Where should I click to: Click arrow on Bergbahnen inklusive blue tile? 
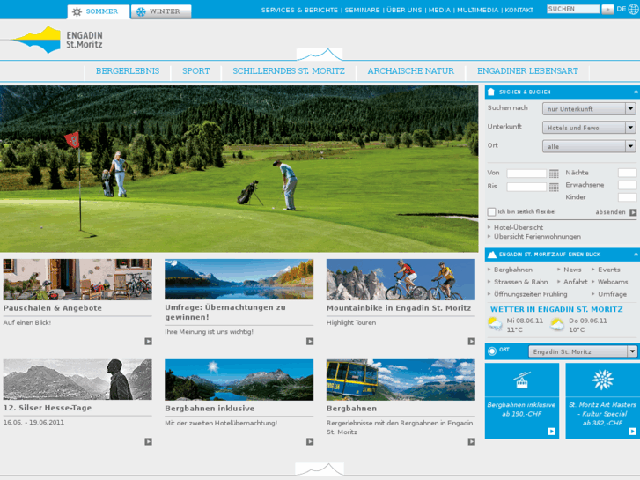[x=551, y=431]
